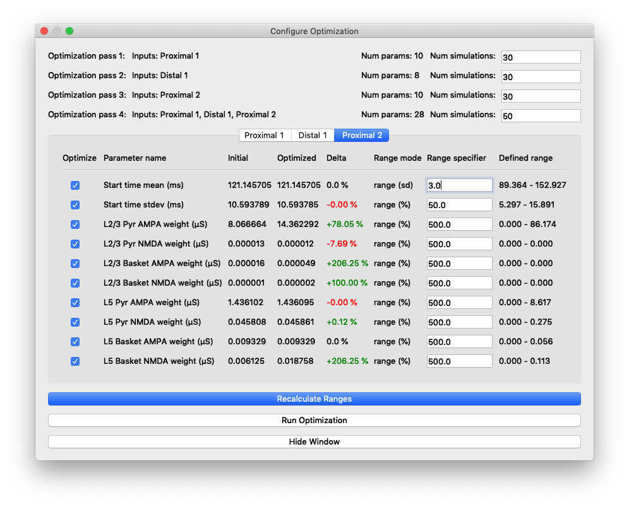Uncheck L5 Pyr AMPA weight checkbox
The height and width of the screenshot is (507, 629).
pos(75,303)
